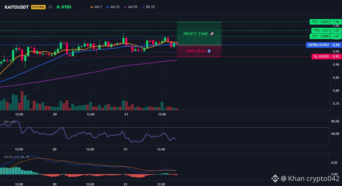
Task: Click the RSI (14) indicator label
Action: [10, 122]
